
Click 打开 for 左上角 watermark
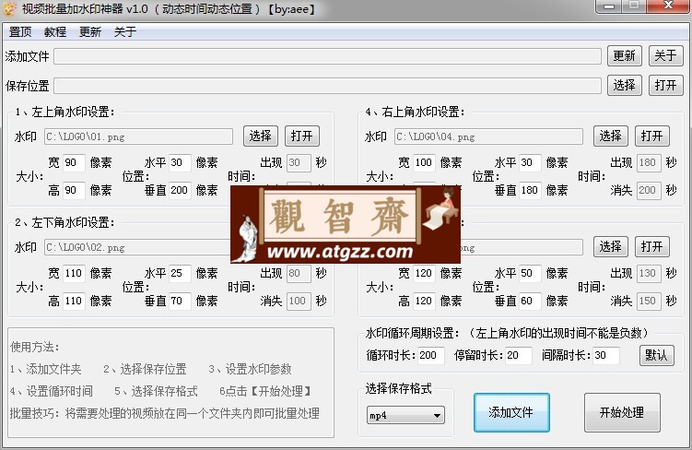pyautogui.click(x=302, y=136)
